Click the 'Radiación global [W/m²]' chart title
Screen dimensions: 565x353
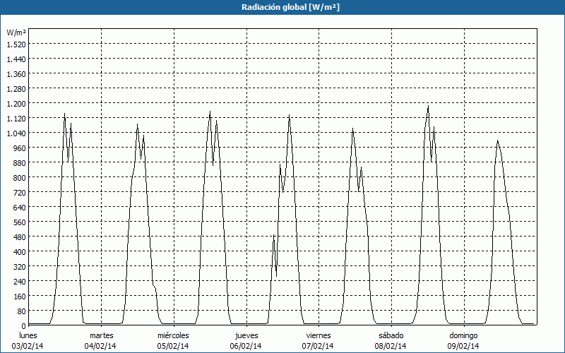click(290, 7)
